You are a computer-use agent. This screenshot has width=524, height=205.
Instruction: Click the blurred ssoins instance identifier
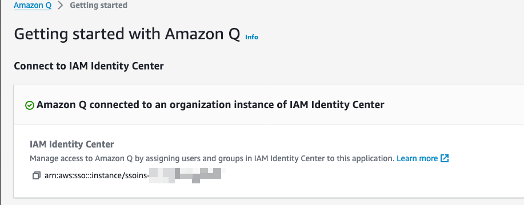(186, 175)
